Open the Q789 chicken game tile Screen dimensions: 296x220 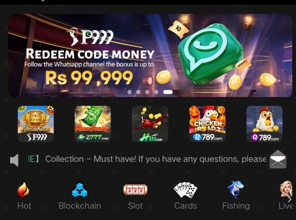click(265, 124)
